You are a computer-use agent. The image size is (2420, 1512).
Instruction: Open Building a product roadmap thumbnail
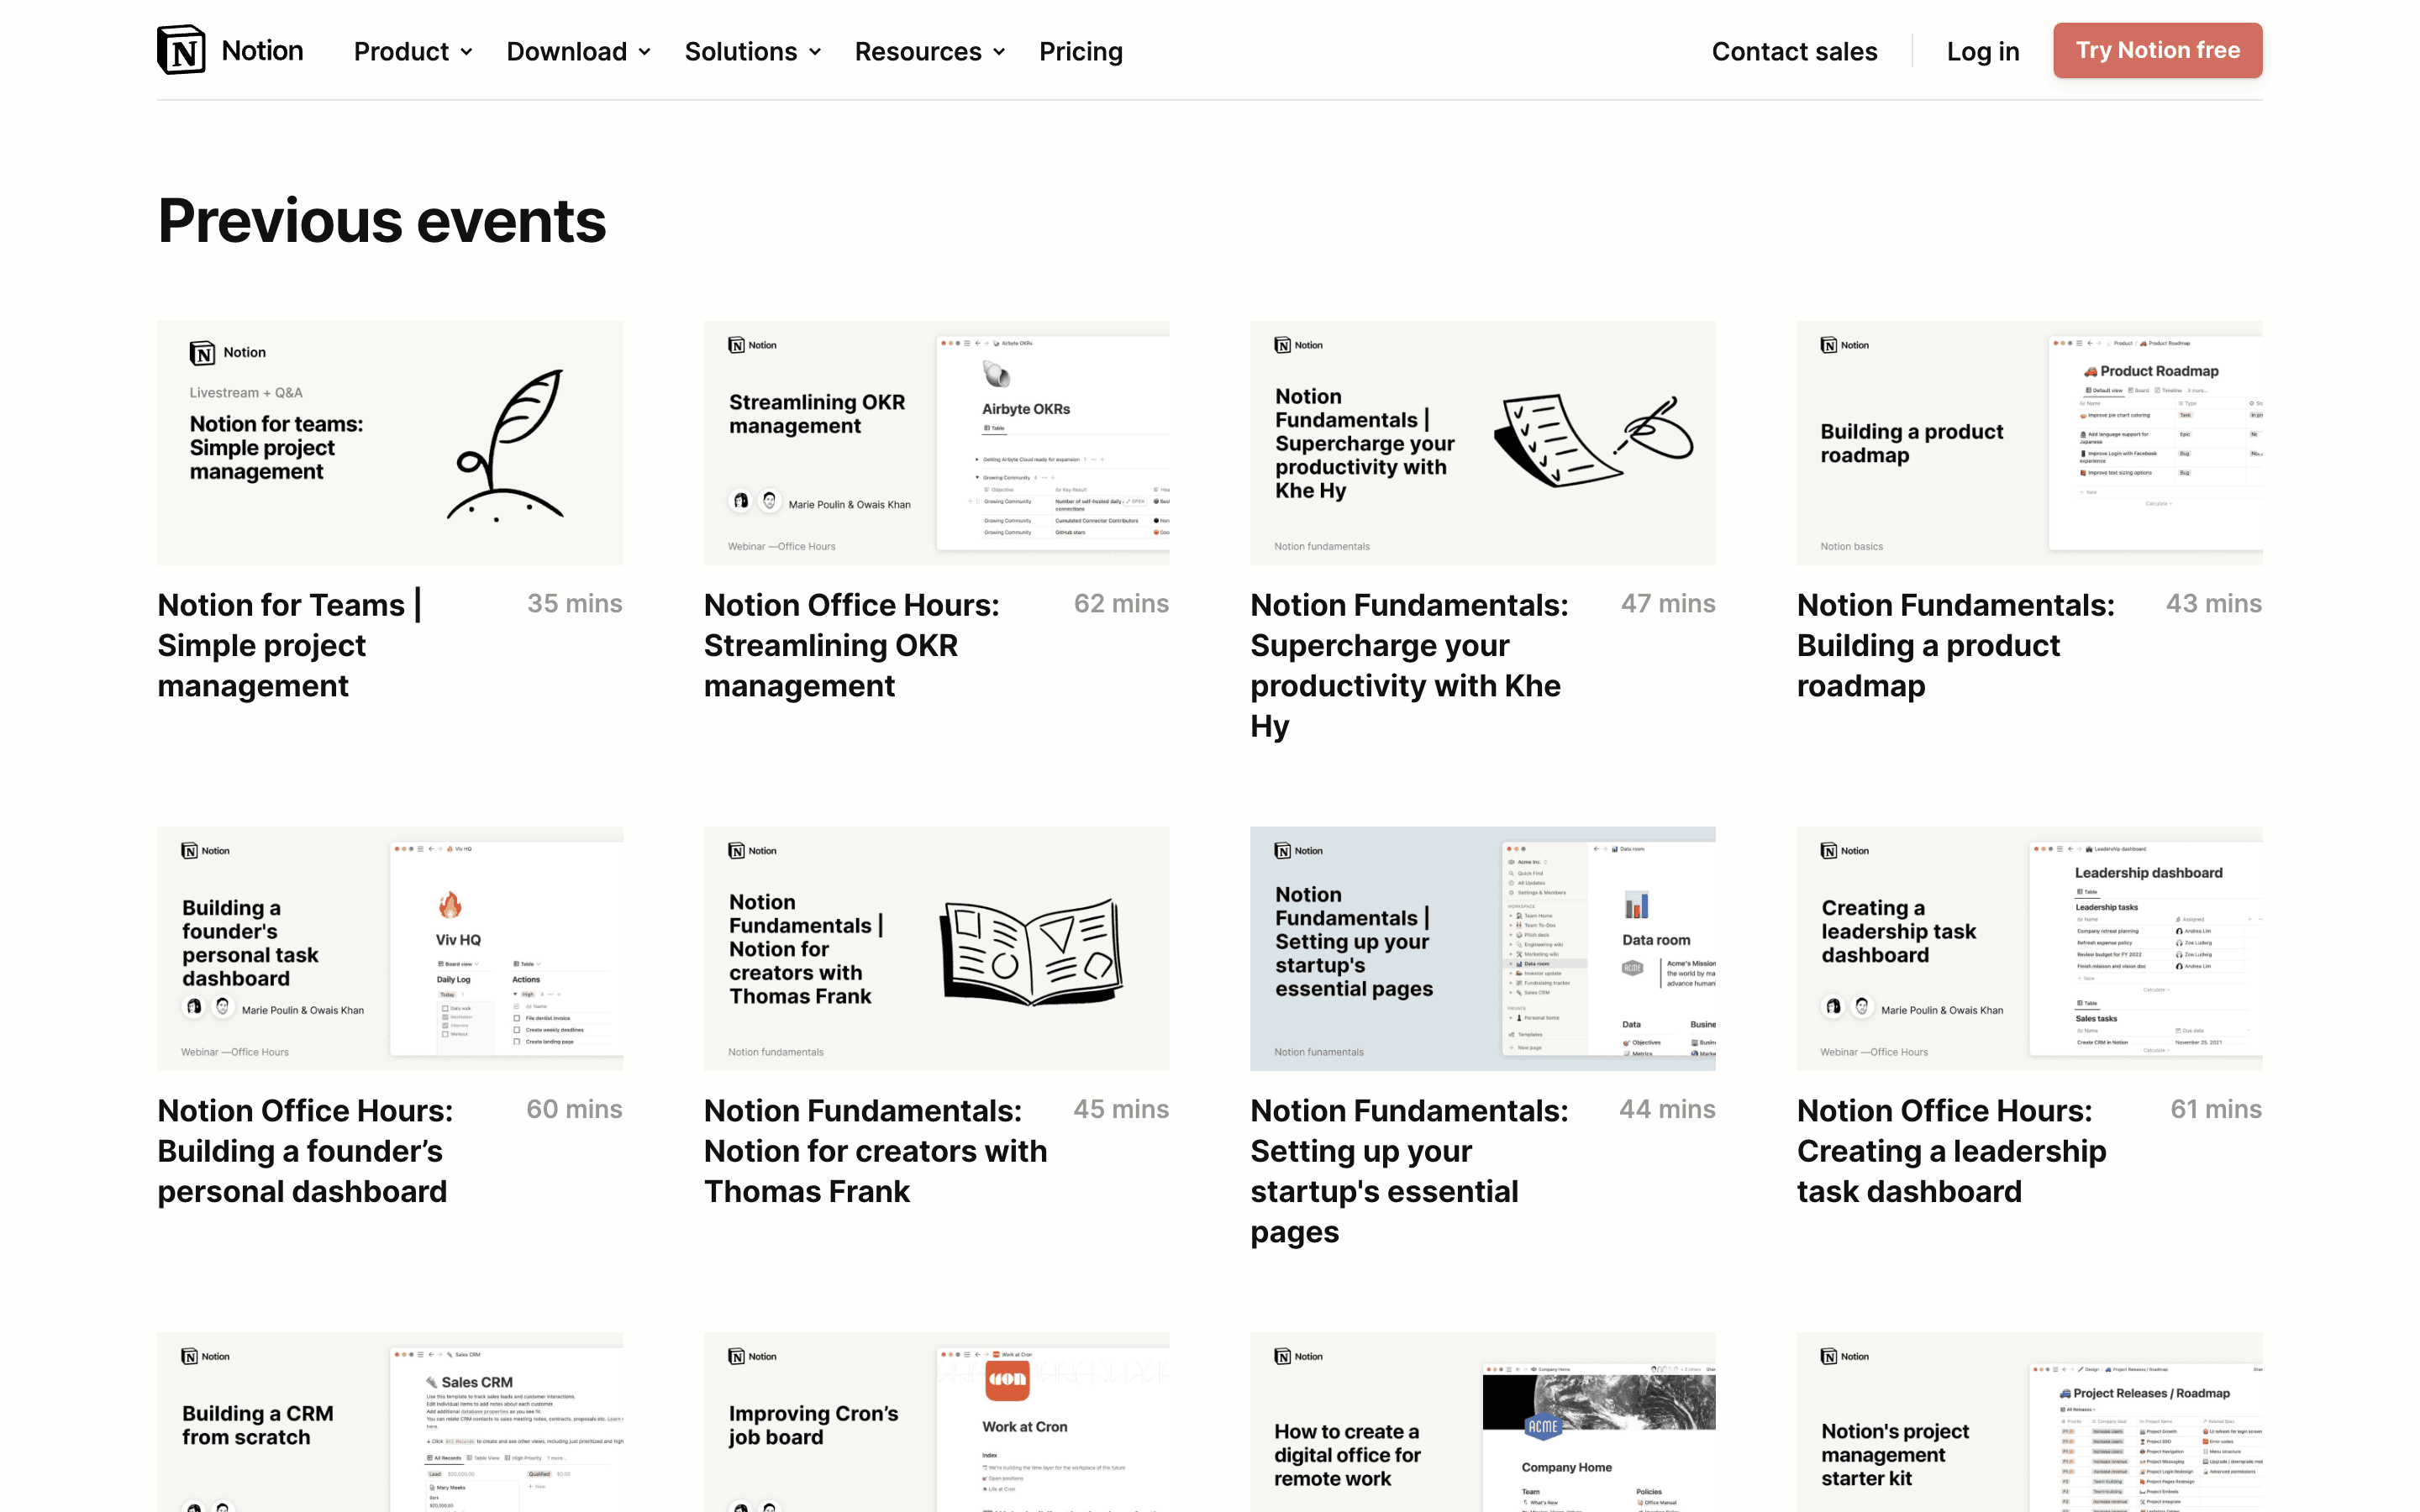[2028, 442]
